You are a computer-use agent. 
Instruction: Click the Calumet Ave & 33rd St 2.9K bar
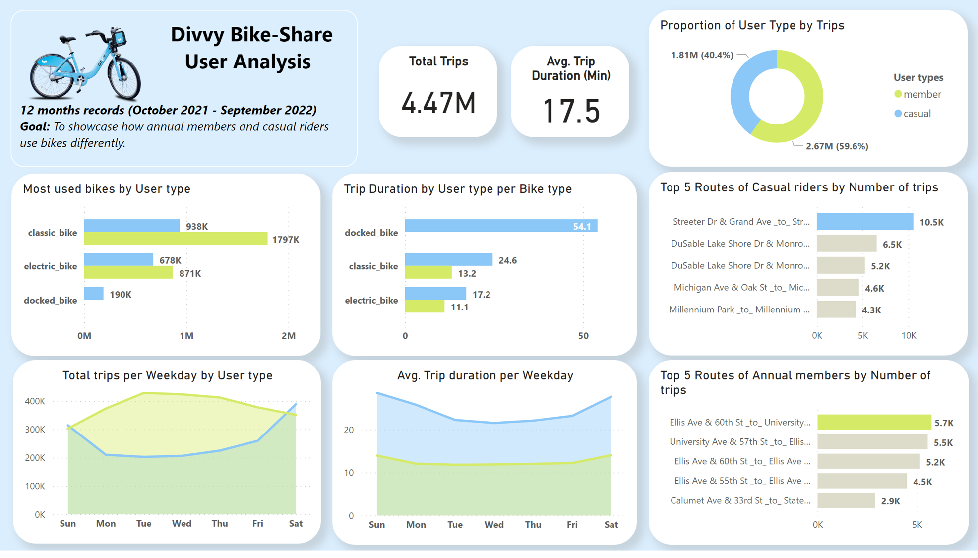pyautogui.click(x=846, y=501)
